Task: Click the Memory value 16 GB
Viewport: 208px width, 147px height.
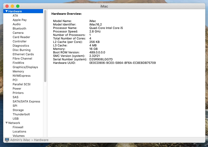Action: [x=93, y=49]
